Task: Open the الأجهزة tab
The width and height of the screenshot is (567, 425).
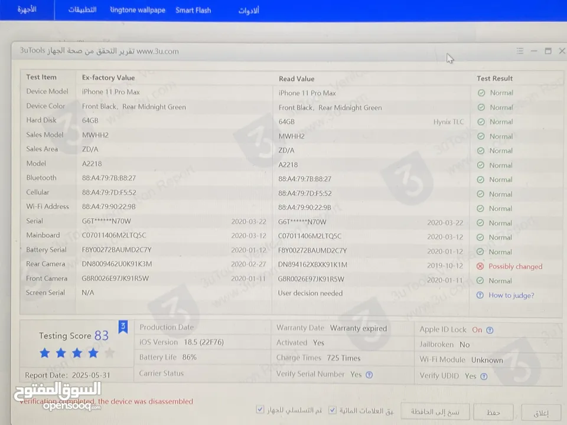Action: [x=27, y=9]
